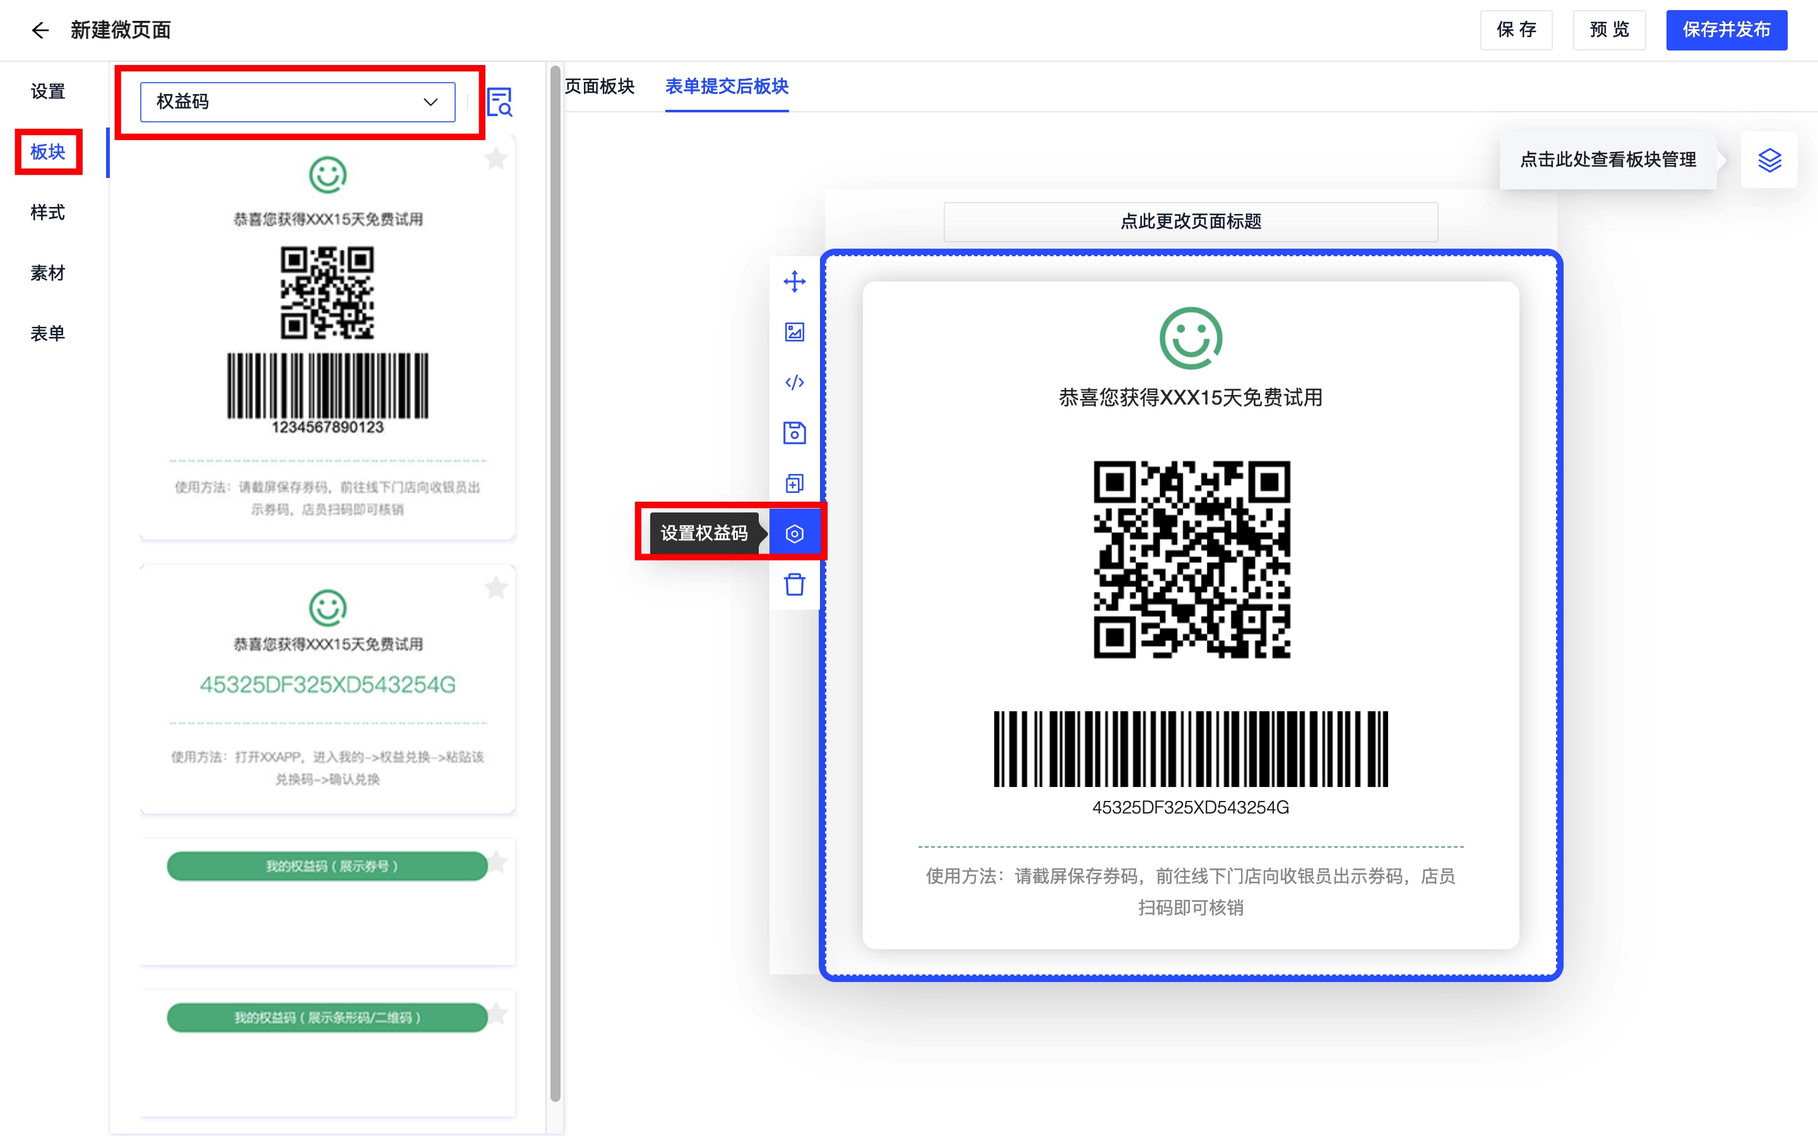The height and width of the screenshot is (1136, 1818).
Task: Open the 设置 sidebar tab
Action: pos(48,92)
